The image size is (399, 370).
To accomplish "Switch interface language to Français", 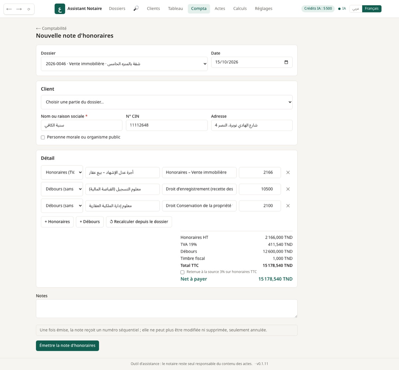I will pos(372,9).
